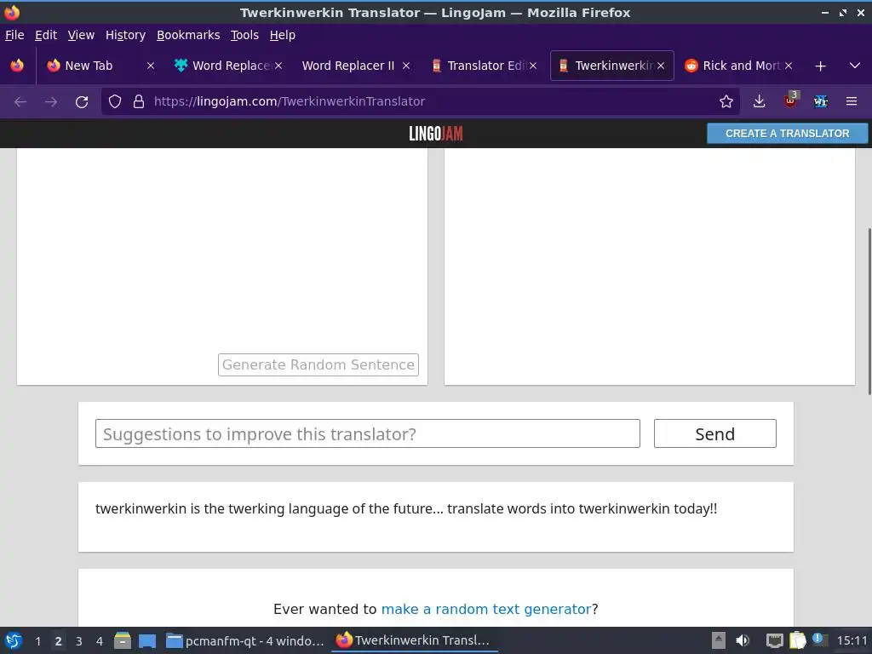The width and height of the screenshot is (872, 654).
Task: View site security padlock info
Action: click(139, 102)
